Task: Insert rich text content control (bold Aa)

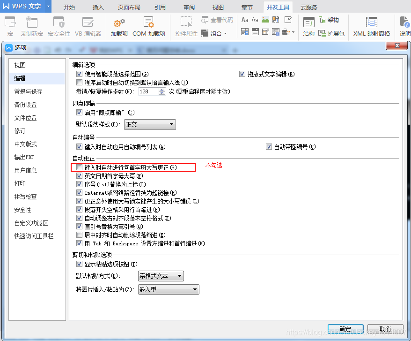Action: tap(245, 20)
